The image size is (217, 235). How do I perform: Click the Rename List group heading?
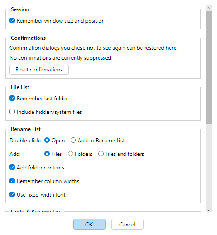click(x=26, y=129)
